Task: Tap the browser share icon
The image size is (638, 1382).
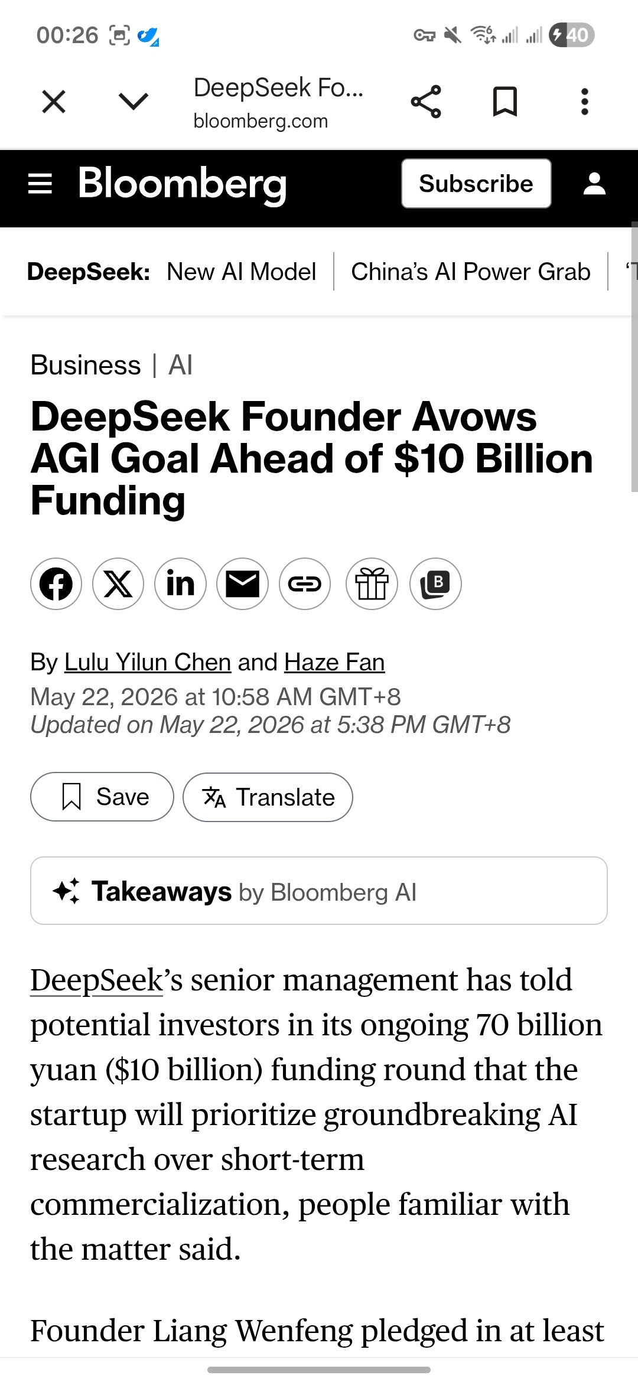Action: 426,102
